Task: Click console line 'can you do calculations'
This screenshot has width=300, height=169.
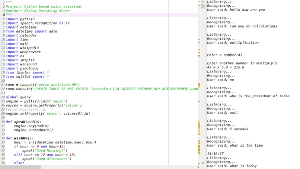Action: pos(242,26)
